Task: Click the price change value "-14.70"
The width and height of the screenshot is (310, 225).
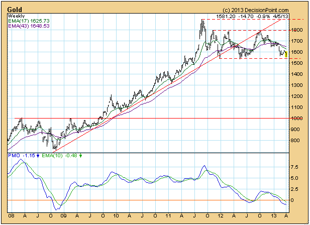Action: (246, 17)
